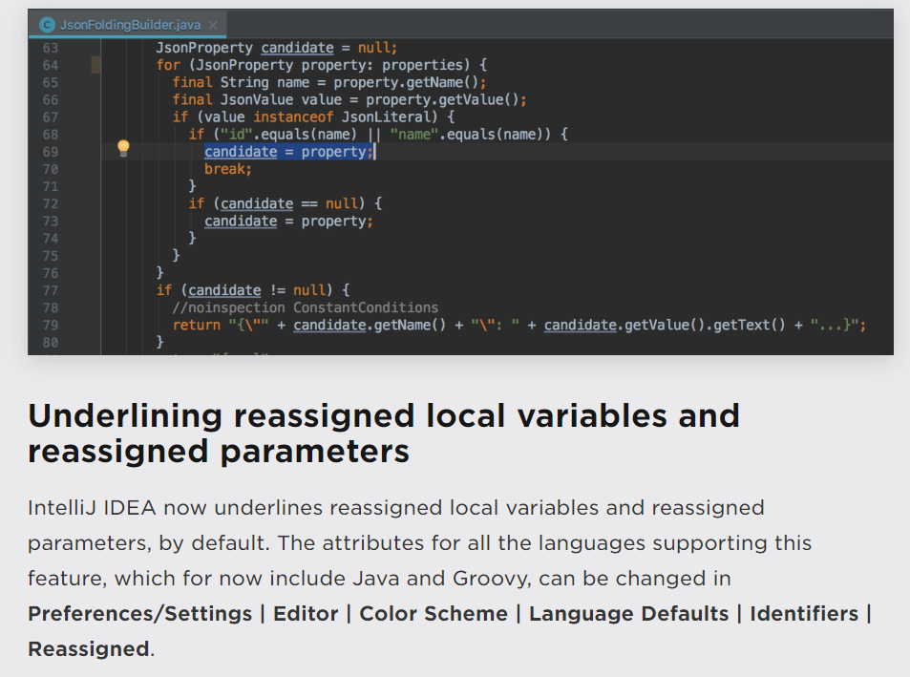Click 'candidate' in line 77 condition
This screenshot has width=910, height=677.
click(x=224, y=290)
